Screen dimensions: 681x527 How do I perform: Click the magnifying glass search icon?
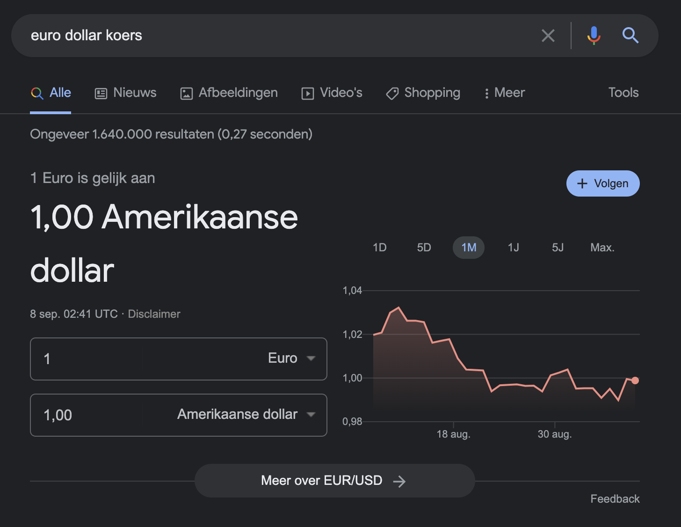[x=630, y=36]
